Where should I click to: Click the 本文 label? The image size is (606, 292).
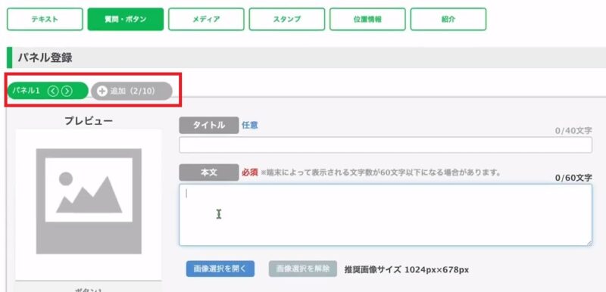[x=209, y=172]
